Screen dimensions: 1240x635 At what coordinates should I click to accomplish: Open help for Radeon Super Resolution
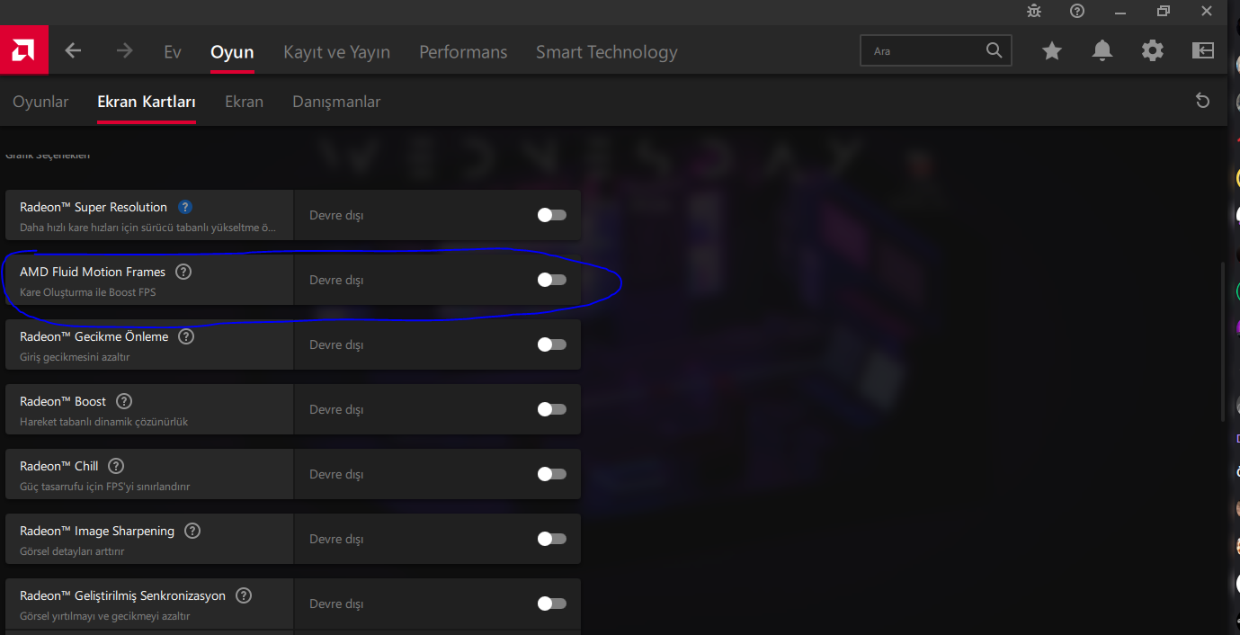[x=185, y=207]
